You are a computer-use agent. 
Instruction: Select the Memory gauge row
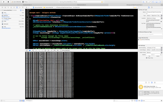(x=12, y=16)
